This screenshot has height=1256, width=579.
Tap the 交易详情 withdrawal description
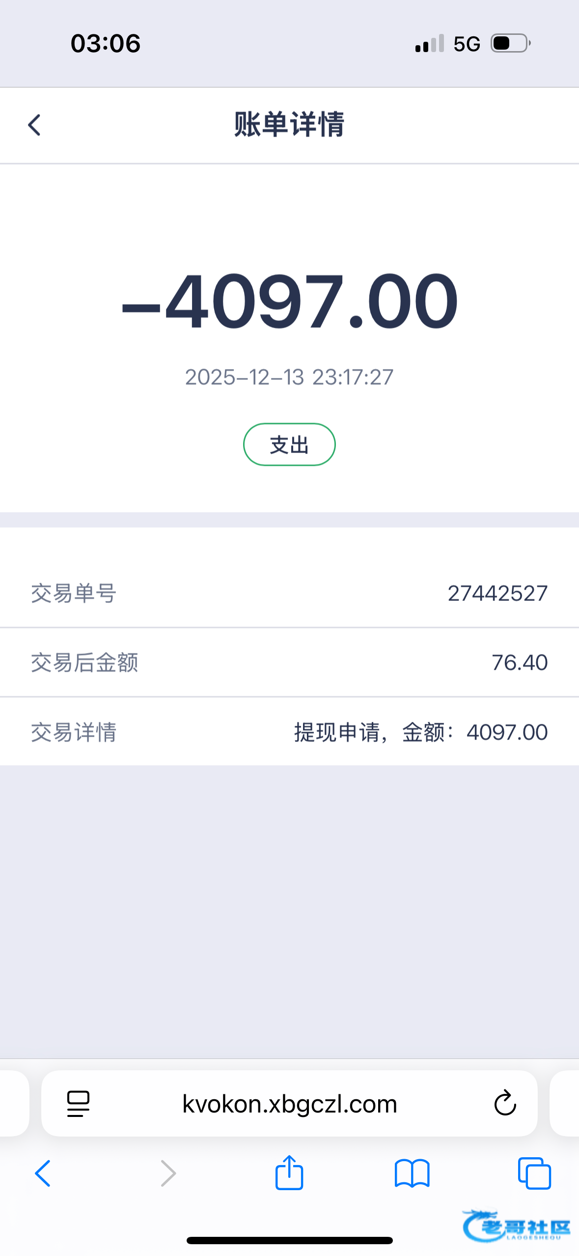pos(420,732)
